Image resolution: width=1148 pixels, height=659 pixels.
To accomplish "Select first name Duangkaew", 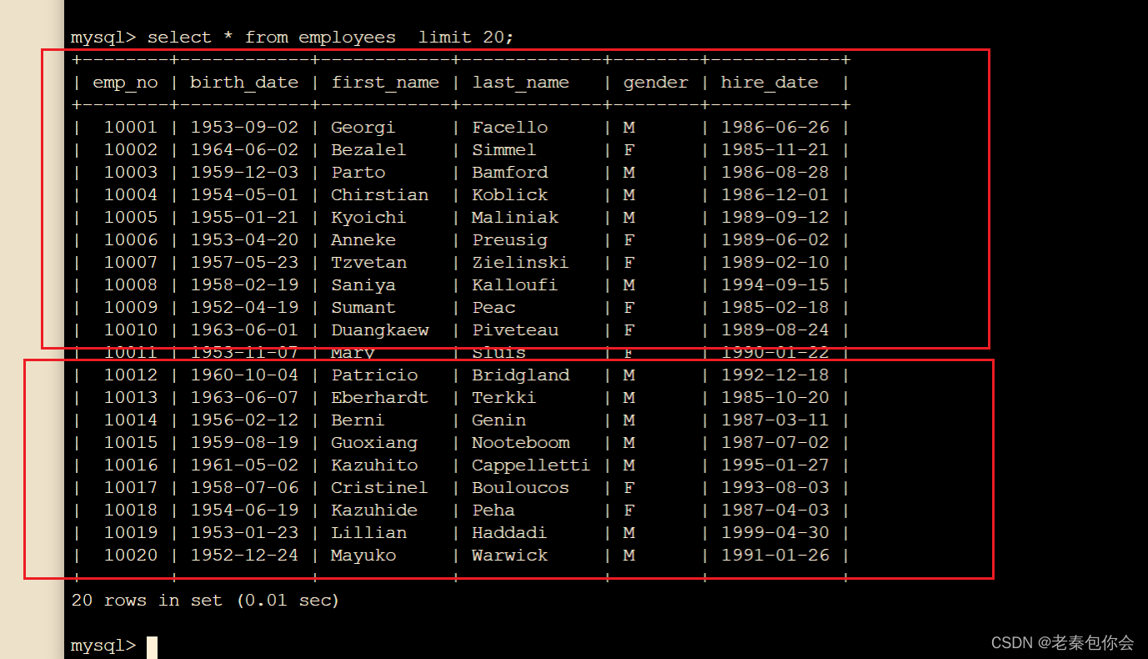I will 379,330.
